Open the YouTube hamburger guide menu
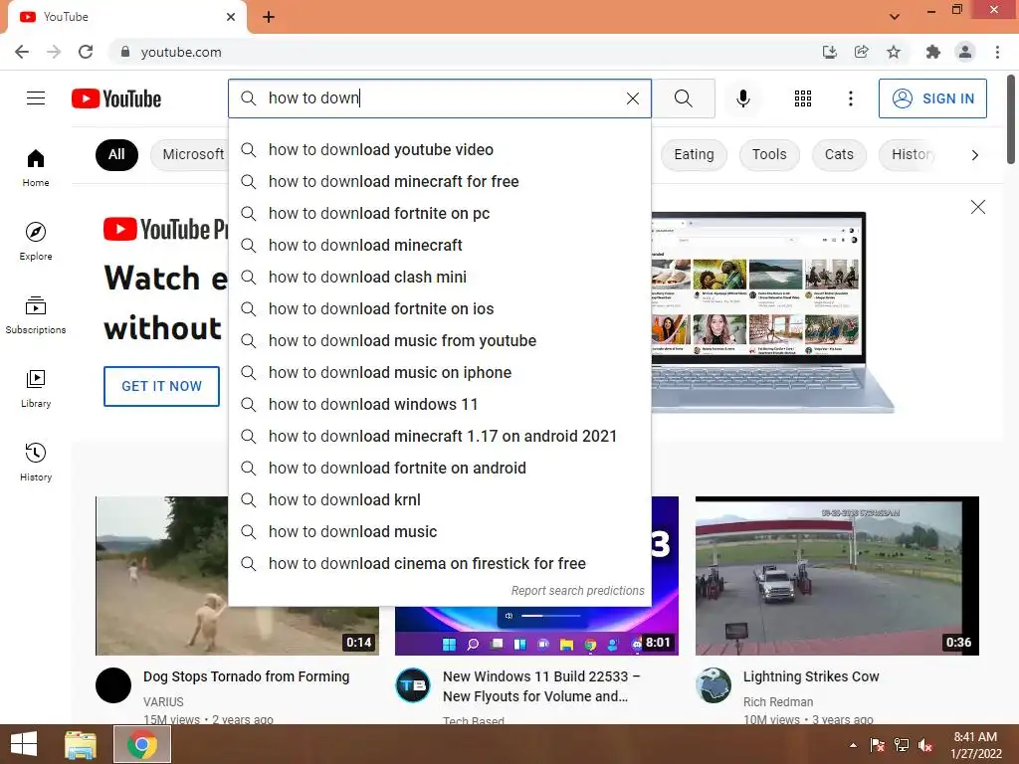The width and height of the screenshot is (1019, 764). pyautogui.click(x=36, y=98)
